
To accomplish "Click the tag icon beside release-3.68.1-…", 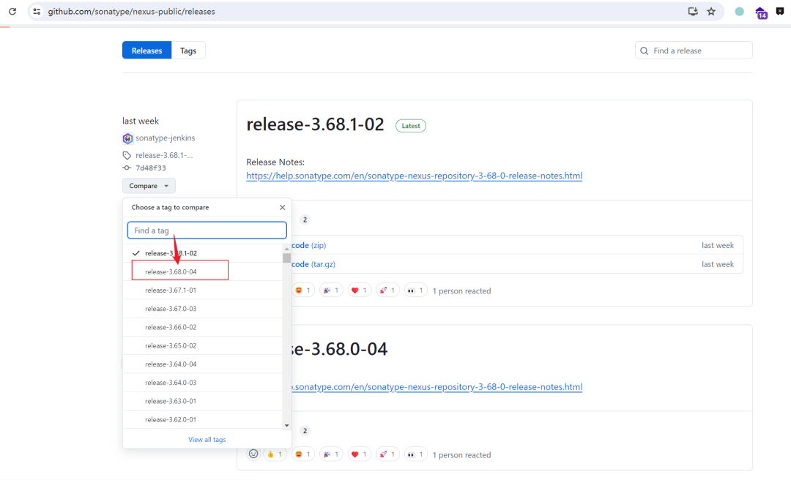I will tap(127, 155).
